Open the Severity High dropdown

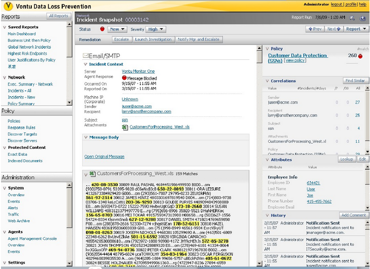[156, 29]
